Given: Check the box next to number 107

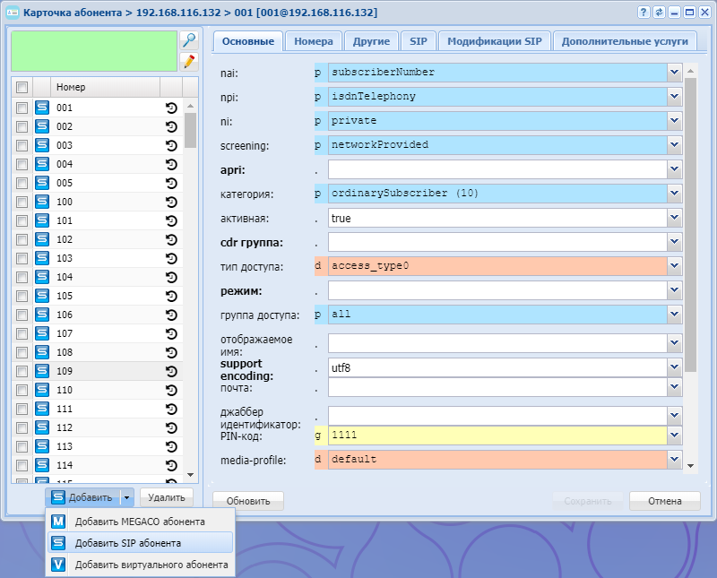Looking at the screenshot, I should point(22,333).
